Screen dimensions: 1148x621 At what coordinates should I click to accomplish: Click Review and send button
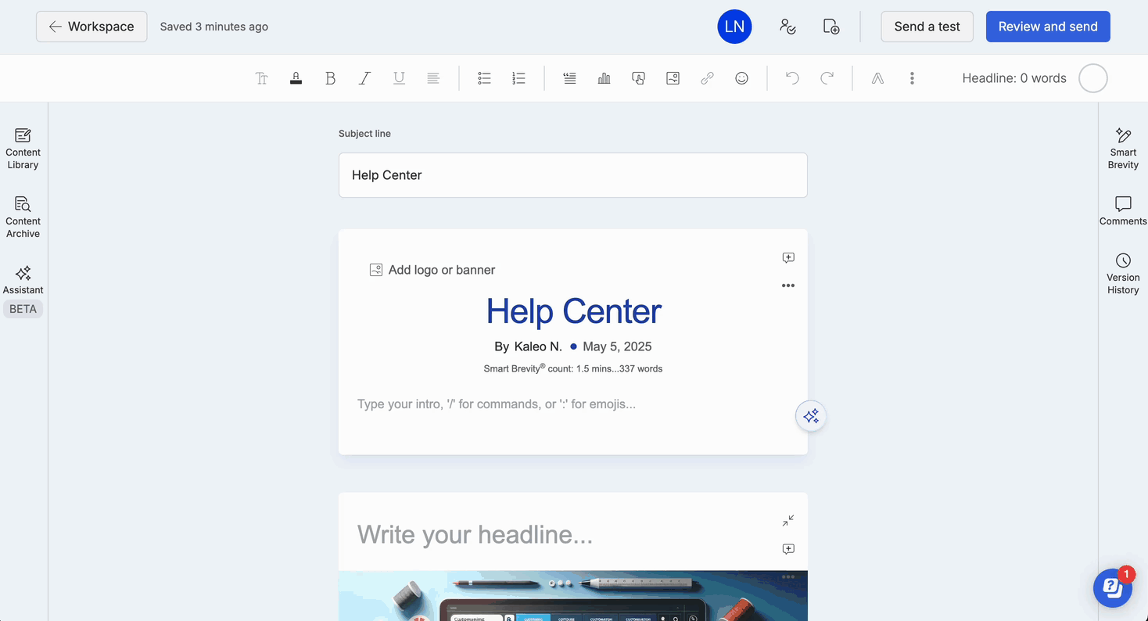coord(1048,27)
